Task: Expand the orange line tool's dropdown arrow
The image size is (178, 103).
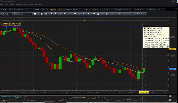Action: pyautogui.click(x=122, y=14)
